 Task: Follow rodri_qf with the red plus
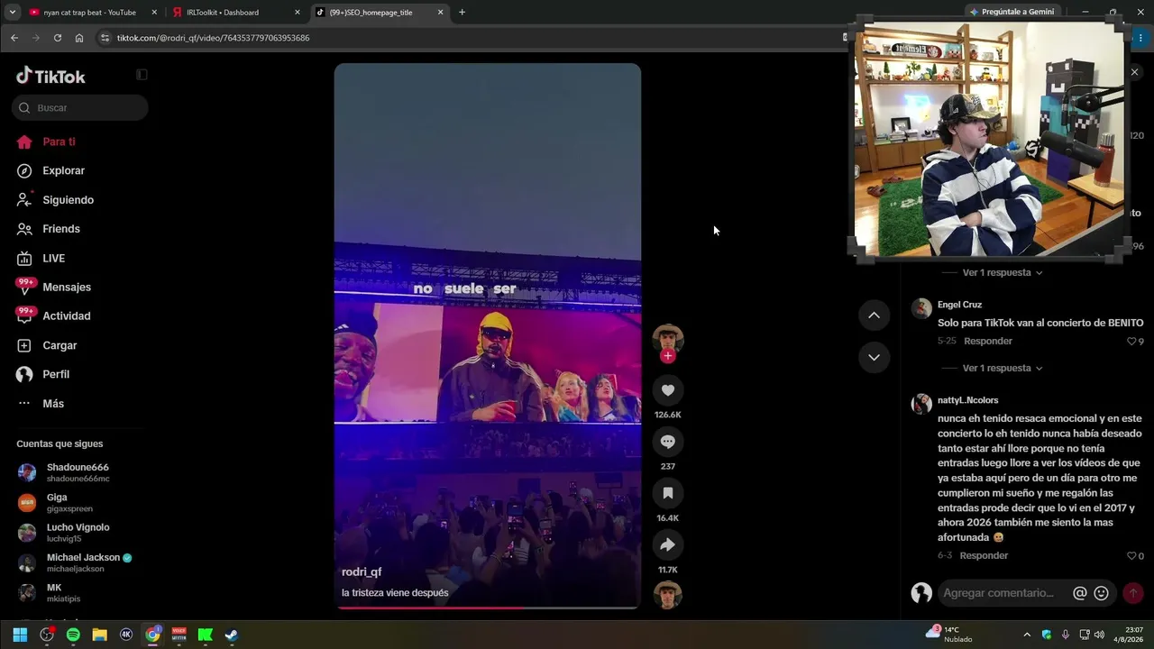click(x=667, y=356)
